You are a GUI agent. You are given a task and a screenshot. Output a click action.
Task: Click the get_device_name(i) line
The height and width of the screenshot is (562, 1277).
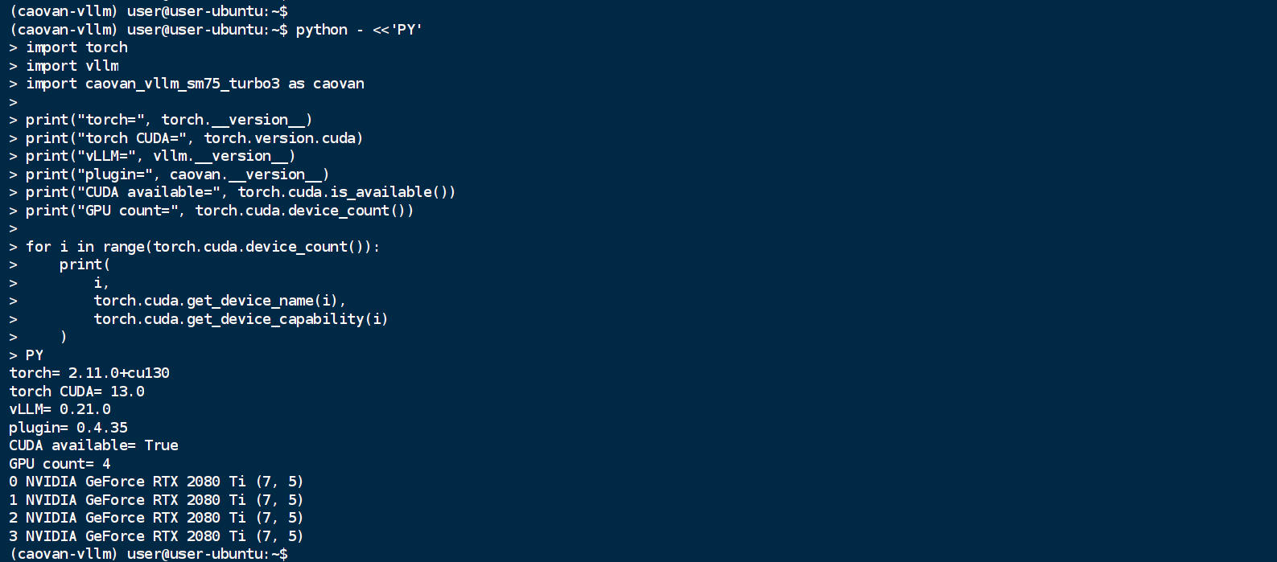coord(220,301)
